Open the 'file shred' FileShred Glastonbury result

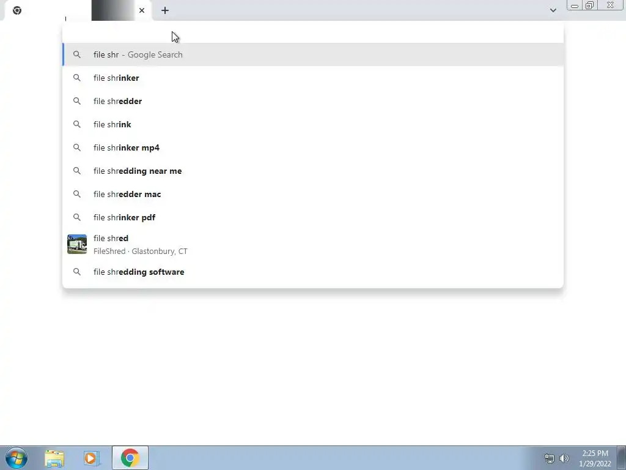tap(313, 244)
